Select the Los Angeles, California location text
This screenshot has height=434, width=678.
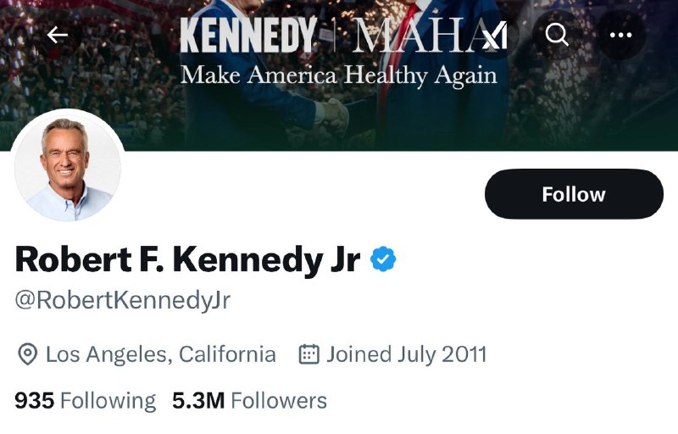160,354
